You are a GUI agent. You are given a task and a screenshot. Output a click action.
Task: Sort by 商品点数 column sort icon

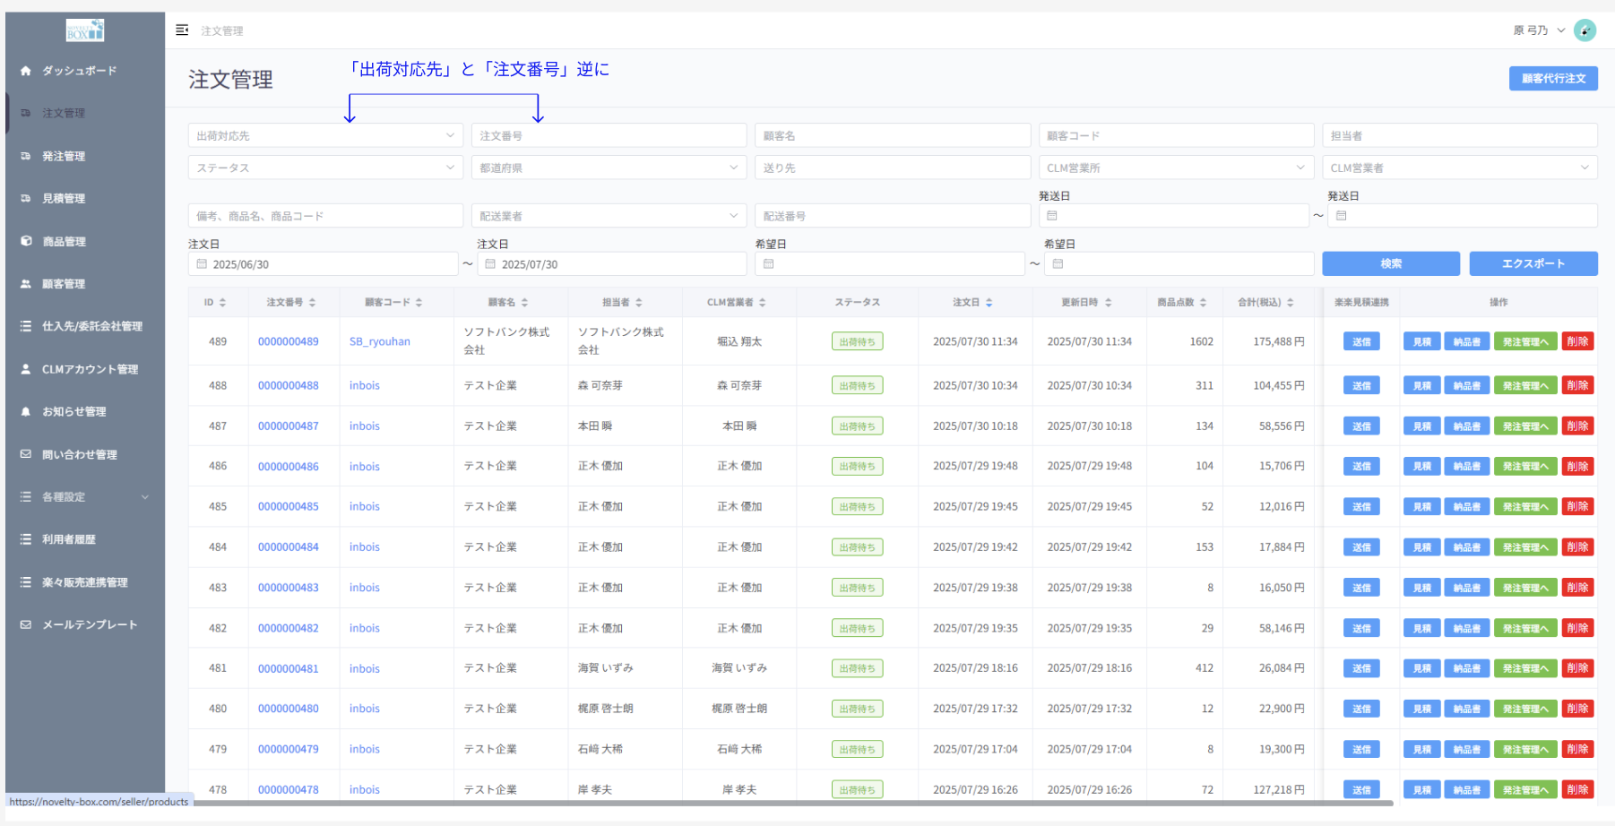[x=1203, y=303]
